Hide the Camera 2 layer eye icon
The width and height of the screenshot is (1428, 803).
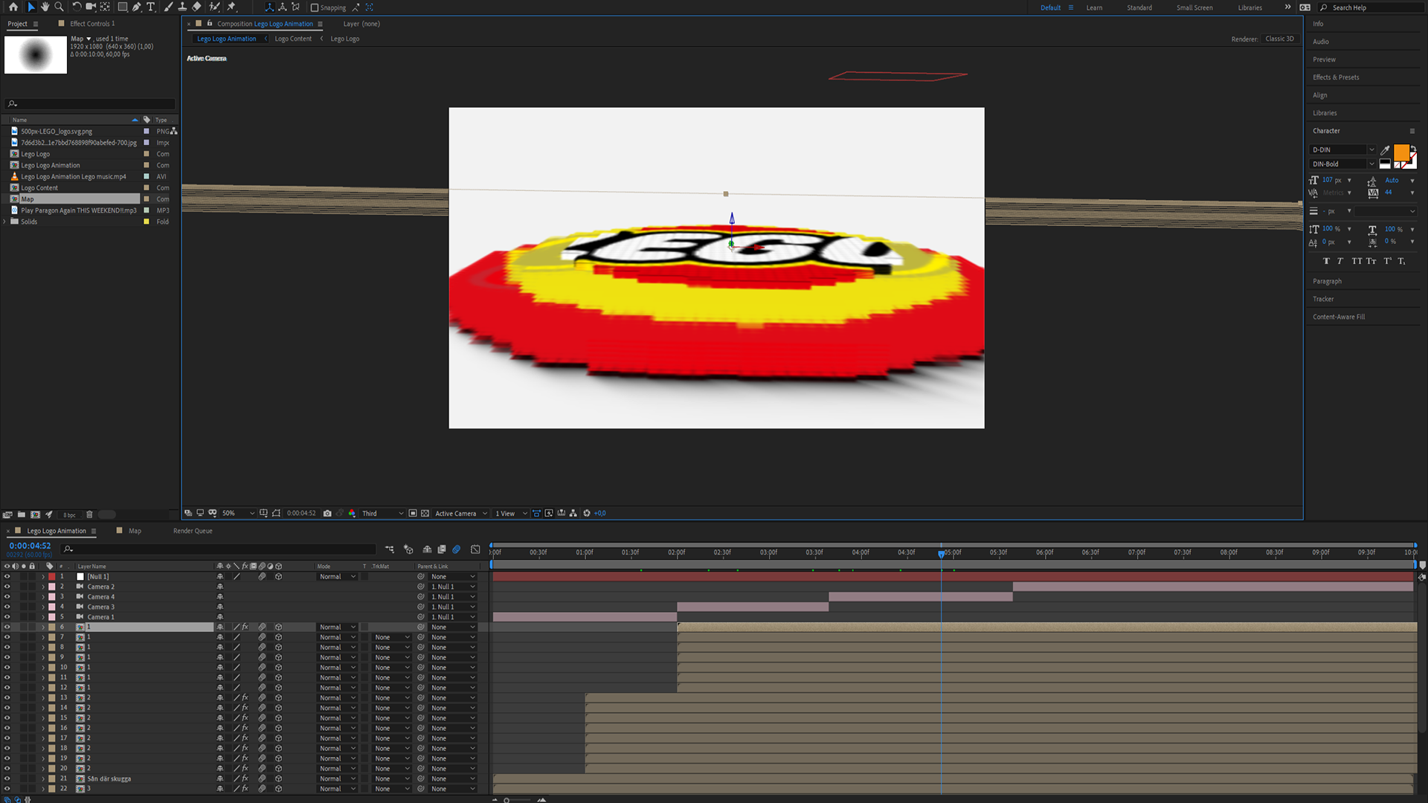click(x=7, y=587)
